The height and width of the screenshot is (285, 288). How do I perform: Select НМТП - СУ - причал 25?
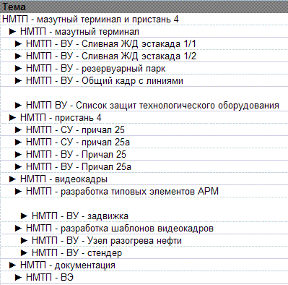75,130
